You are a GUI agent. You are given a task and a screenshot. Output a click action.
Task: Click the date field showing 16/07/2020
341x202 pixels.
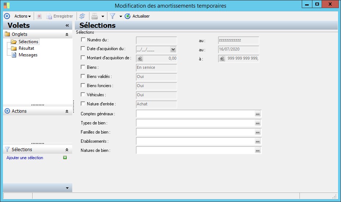pos(239,49)
